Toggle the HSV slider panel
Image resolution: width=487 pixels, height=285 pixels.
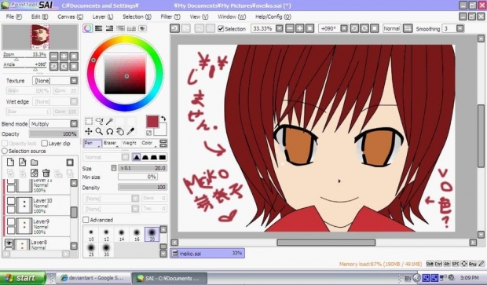tap(109, 28)
